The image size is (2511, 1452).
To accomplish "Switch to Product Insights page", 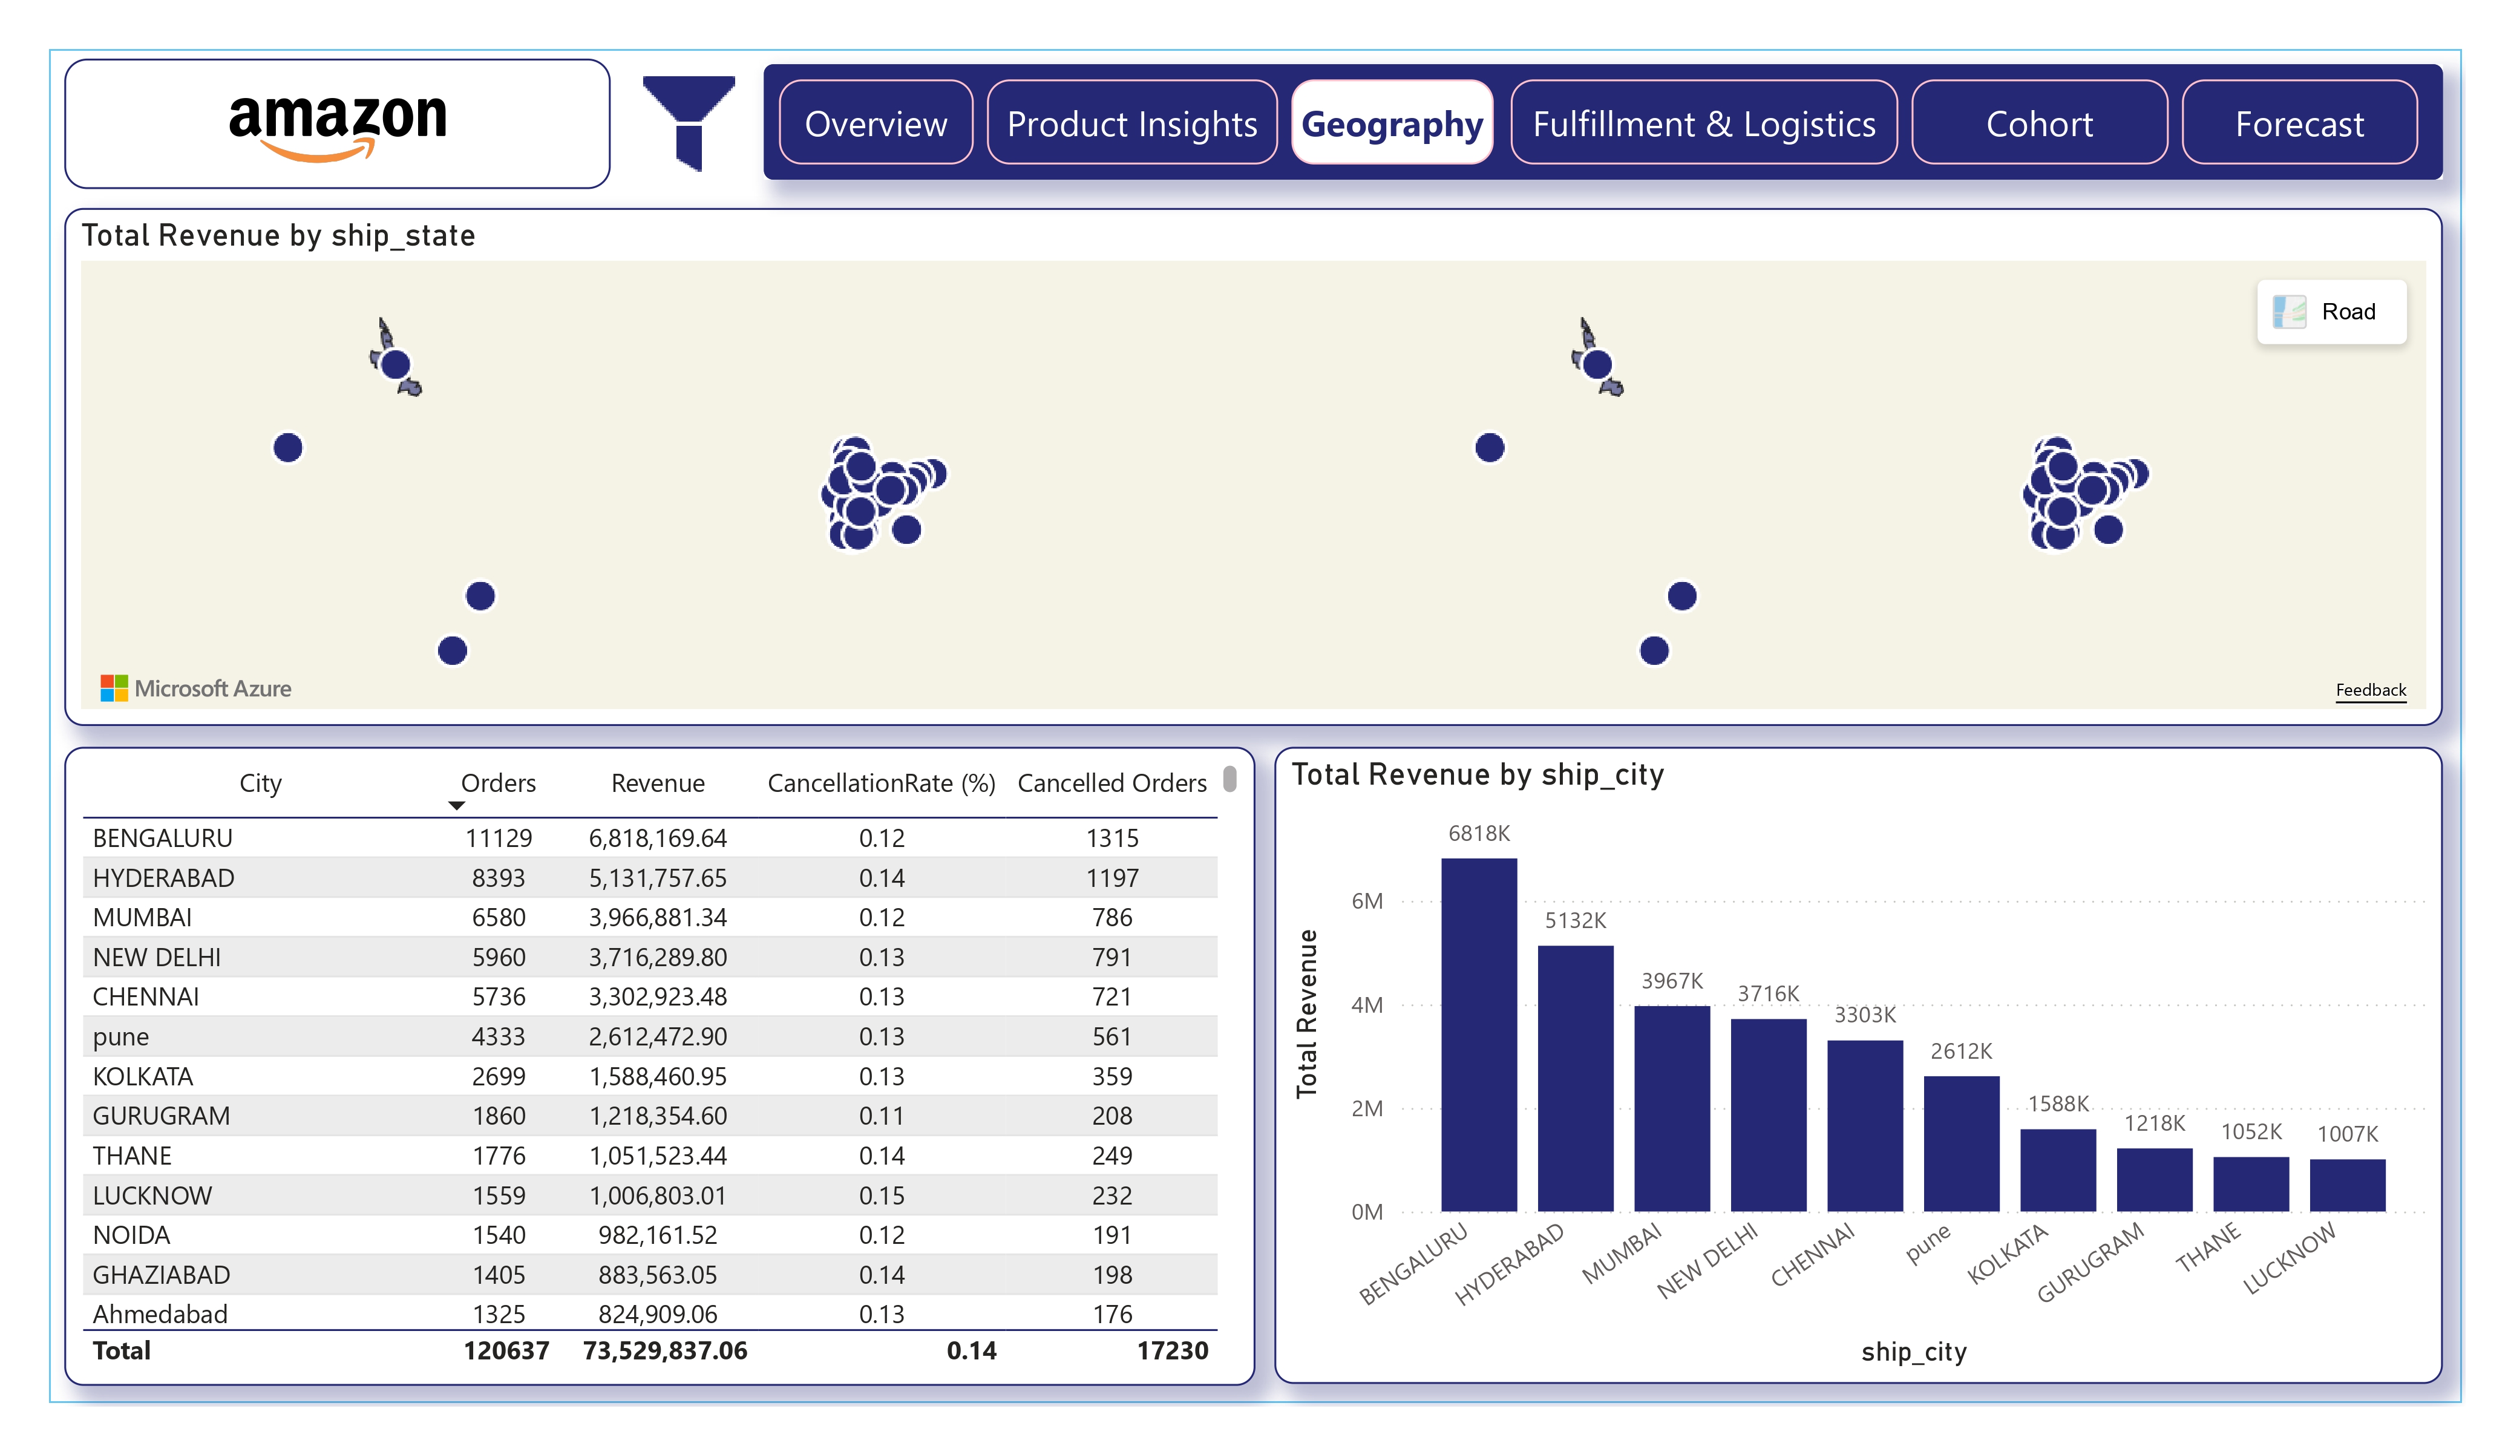I will coord(1131,123).
